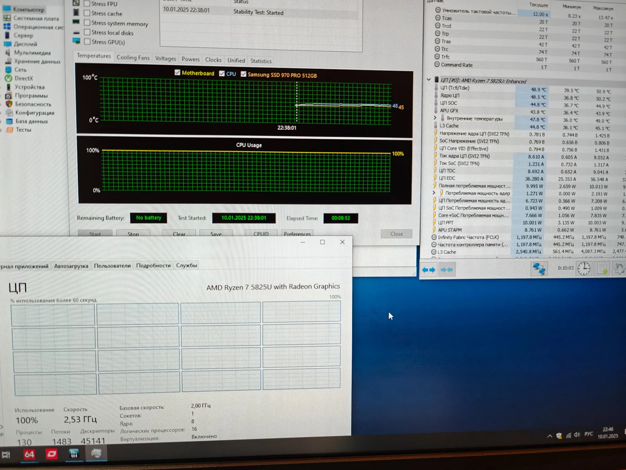626x470 pixels.
Task: Click the log file icon in HWiNFO
Action: coord(602,269)
